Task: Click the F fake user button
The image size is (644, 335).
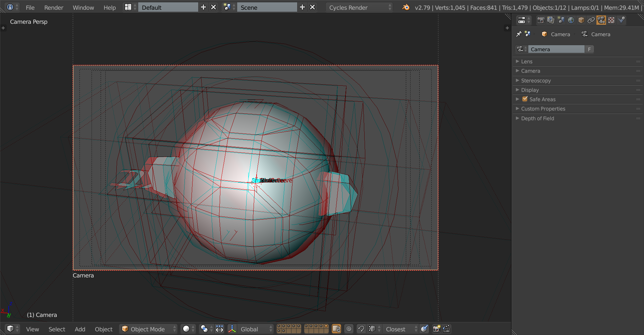Action: point(589,49)
